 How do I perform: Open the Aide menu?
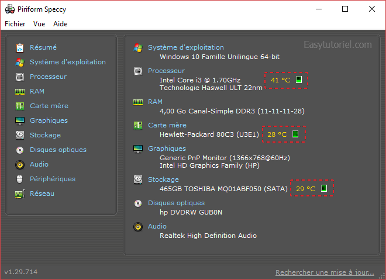[60, 24]
